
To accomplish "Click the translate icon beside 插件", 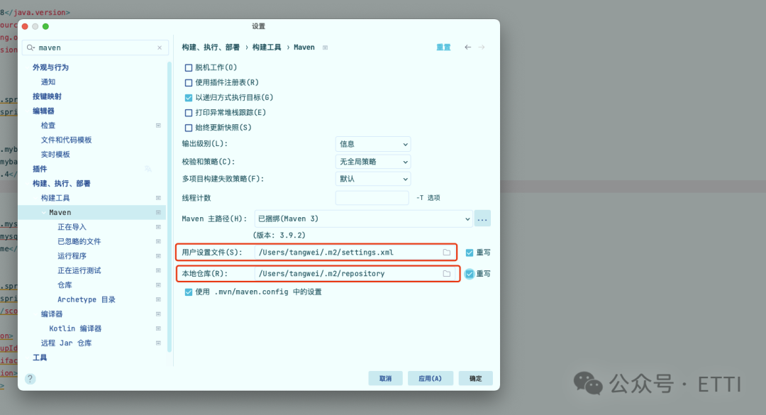I will [x=148, y=169].
